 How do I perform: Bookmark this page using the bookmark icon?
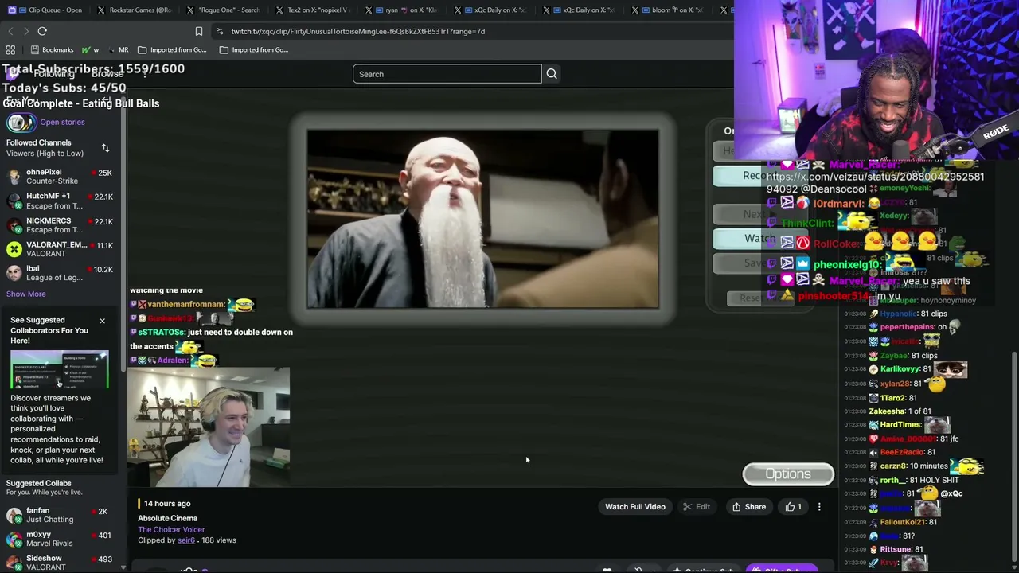pyautogui.click(x=199, y=31)
